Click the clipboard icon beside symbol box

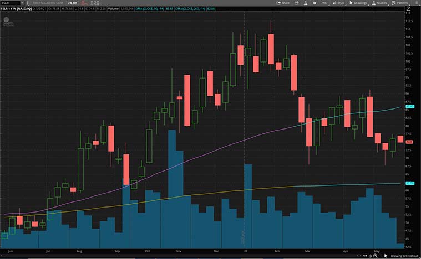tap(28, 3)
